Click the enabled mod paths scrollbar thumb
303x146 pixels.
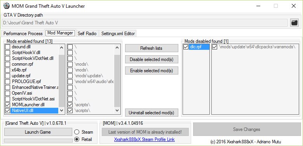[x=117, y=81]
